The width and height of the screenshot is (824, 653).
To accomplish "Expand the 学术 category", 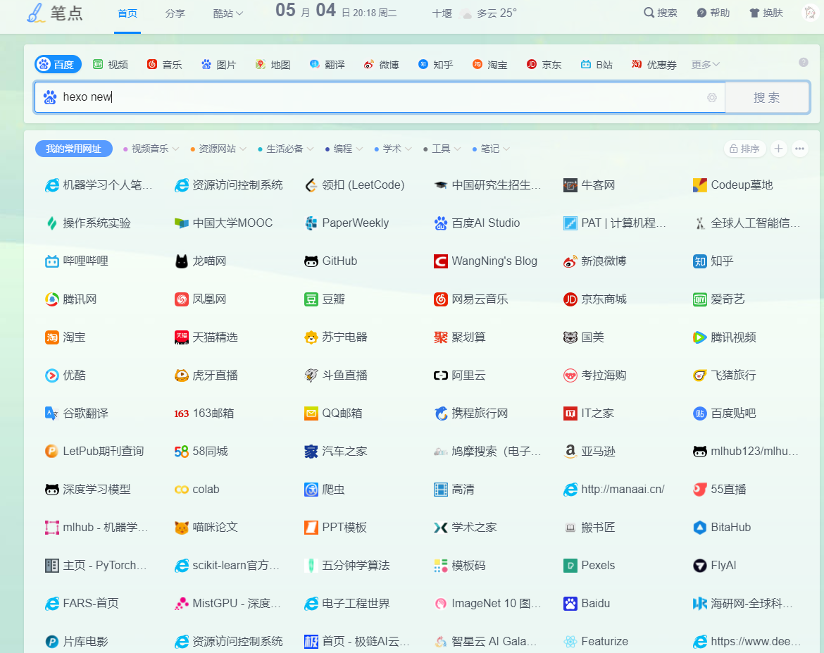I will 392,149.
